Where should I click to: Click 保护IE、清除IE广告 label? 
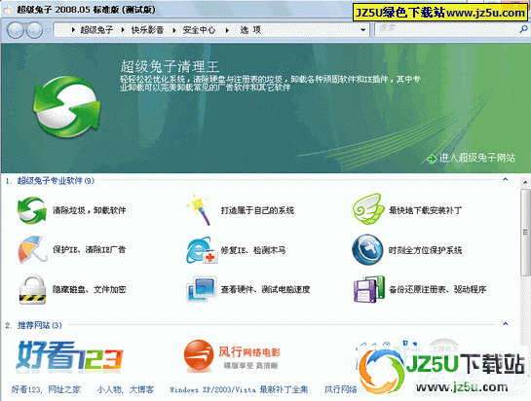coord(89,250)
